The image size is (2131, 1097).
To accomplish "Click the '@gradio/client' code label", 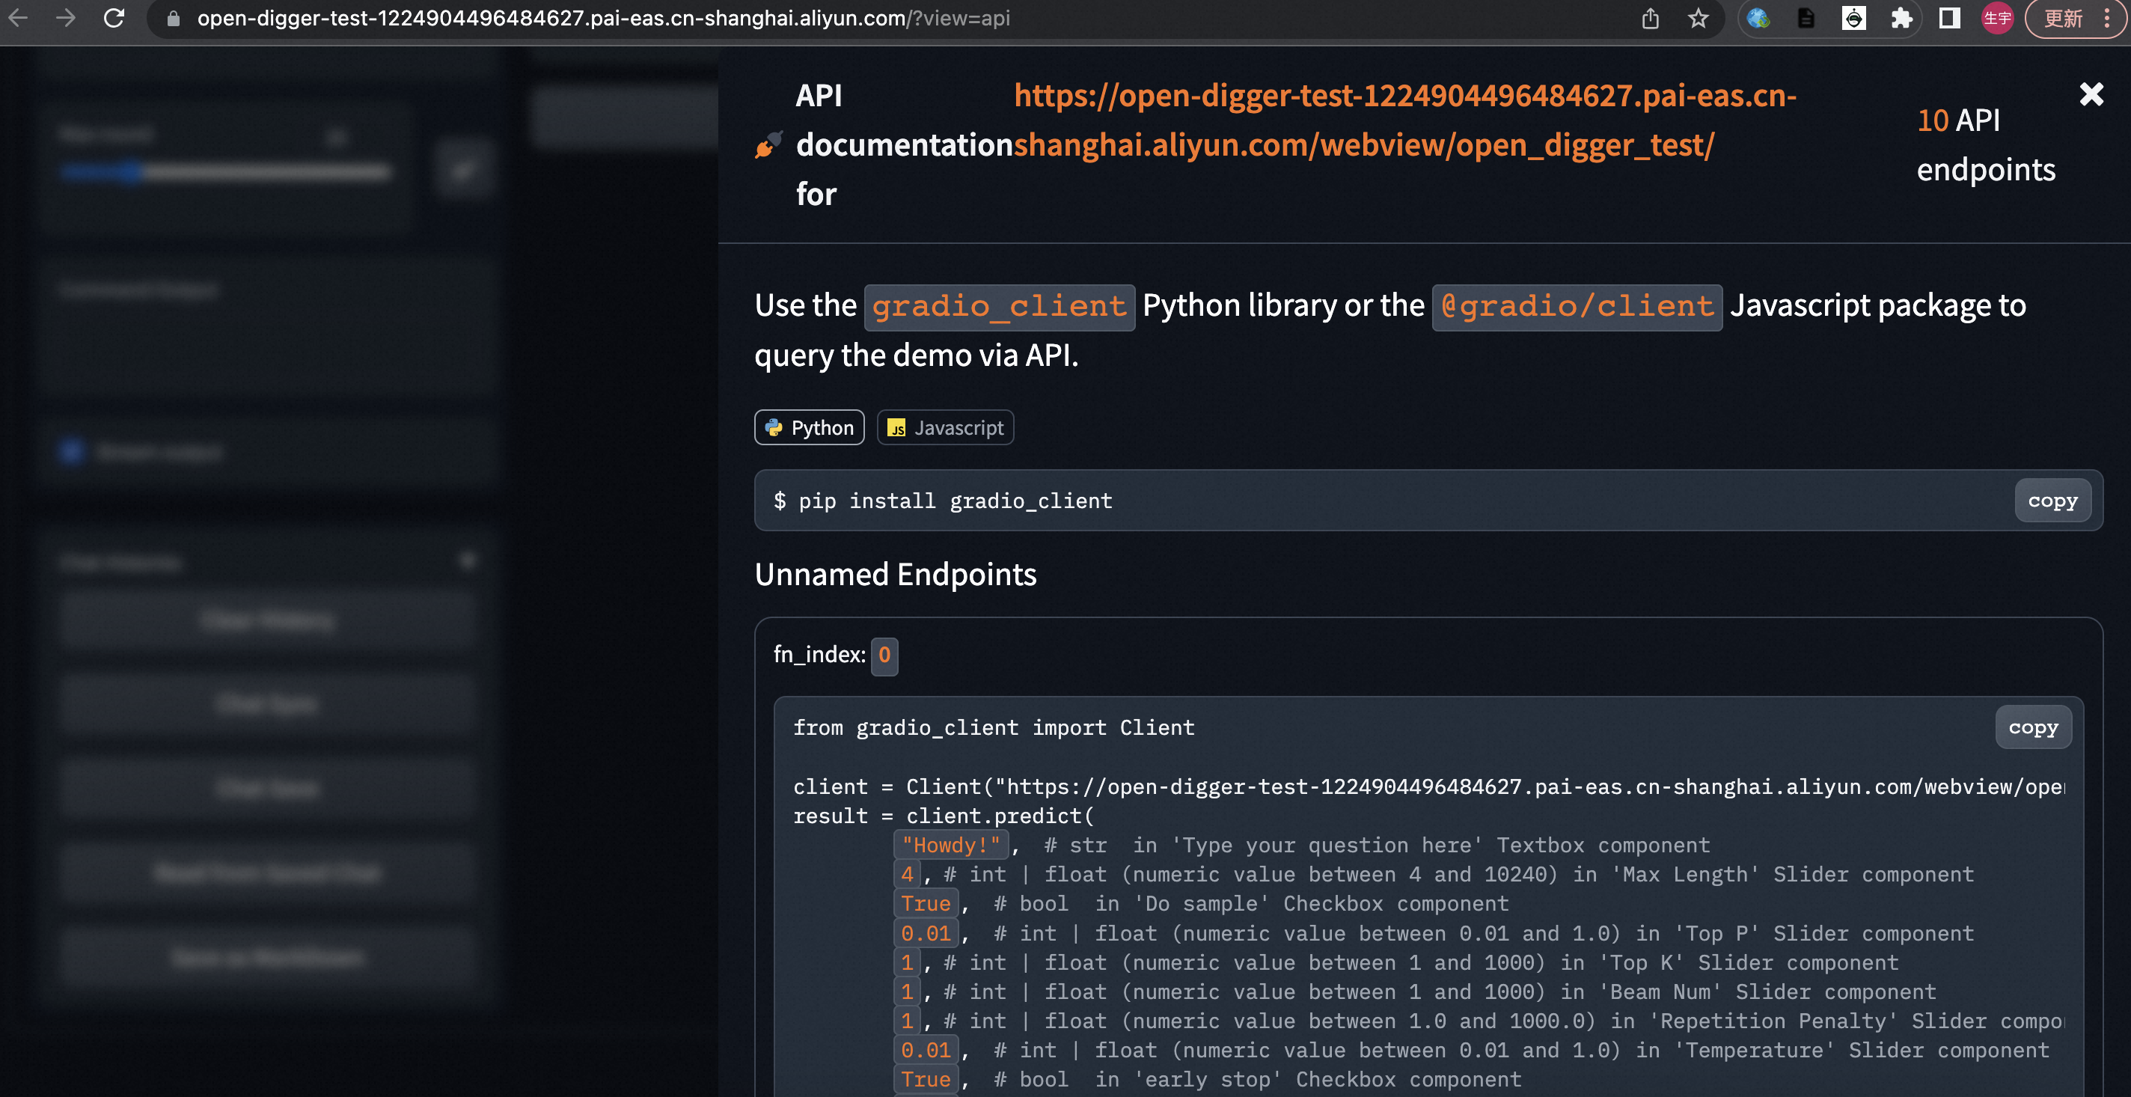I will 1577,307.
